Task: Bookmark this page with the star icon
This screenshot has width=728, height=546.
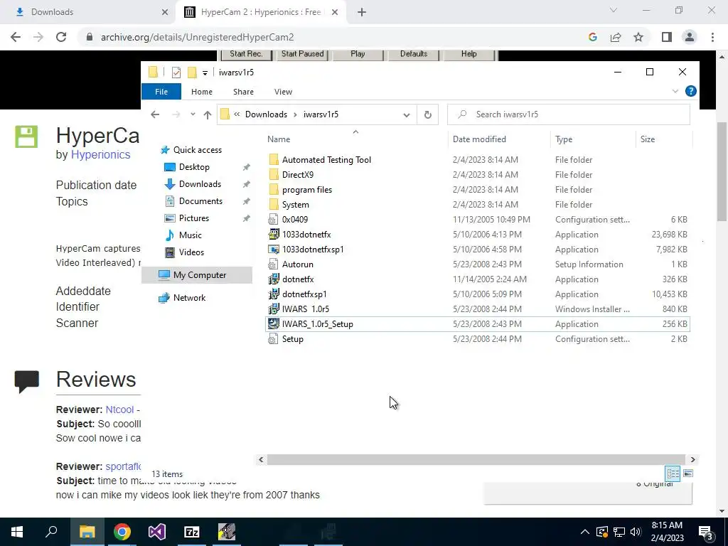Action: 638,37
